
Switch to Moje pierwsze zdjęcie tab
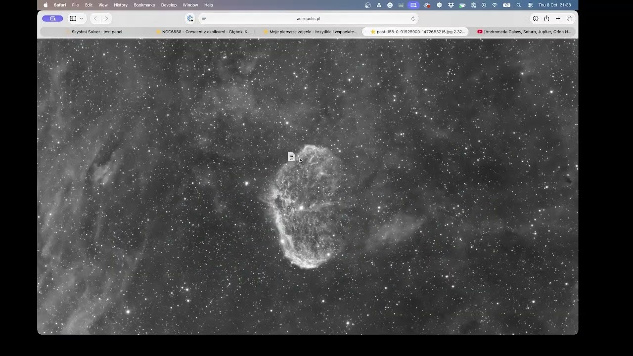310,32
